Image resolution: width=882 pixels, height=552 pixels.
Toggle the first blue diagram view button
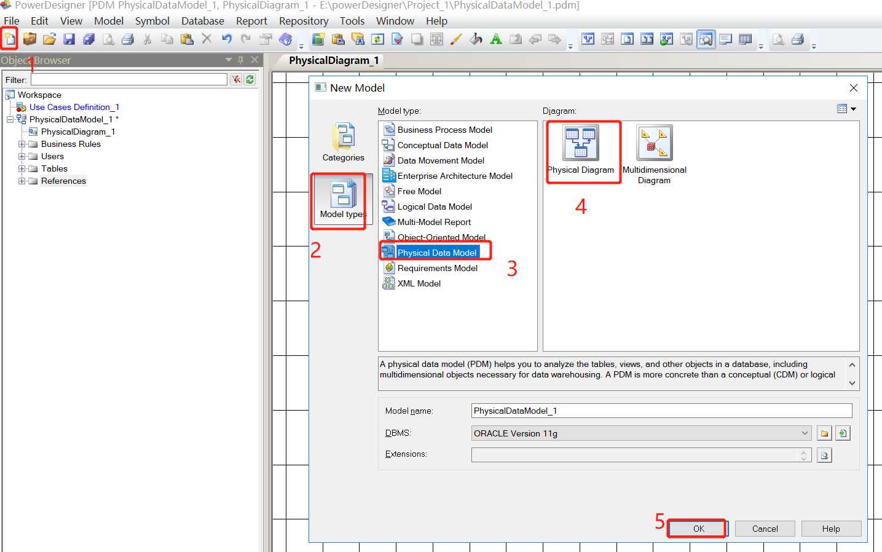588,39
